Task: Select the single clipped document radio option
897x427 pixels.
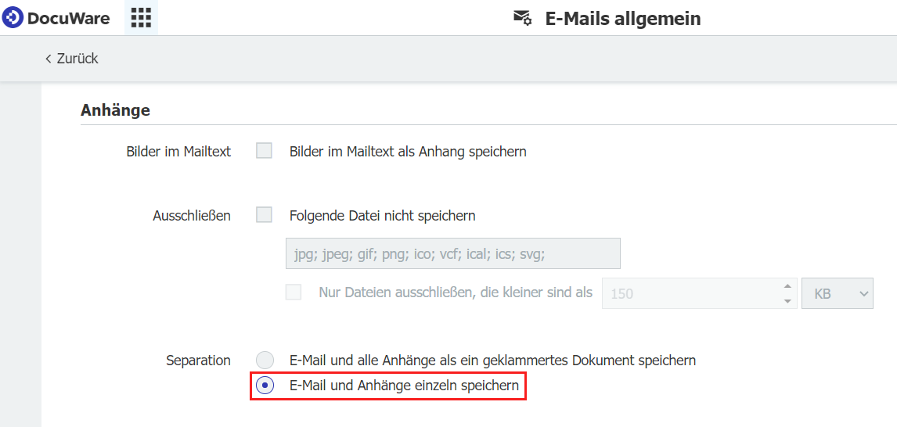Action: tap(265, 361)
